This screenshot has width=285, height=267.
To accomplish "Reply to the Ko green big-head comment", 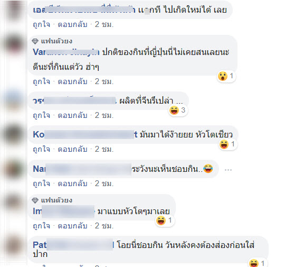I will pyautogui.click(x=72, y=149).
